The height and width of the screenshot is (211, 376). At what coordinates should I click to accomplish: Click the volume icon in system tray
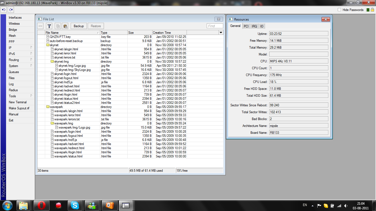coord(345,206)
